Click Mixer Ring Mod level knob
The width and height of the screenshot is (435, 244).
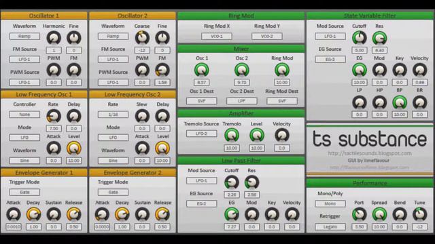(282, 70)
